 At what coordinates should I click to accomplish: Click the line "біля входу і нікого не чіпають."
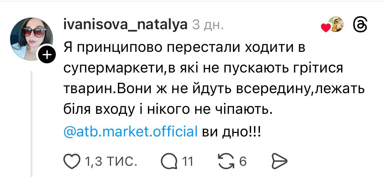[x=168, y=111]
